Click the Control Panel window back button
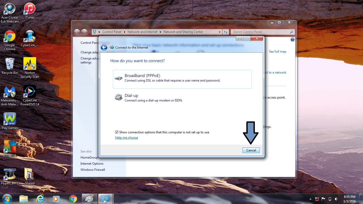Viewport: 363px width, 204px height. tap(77, 32)
